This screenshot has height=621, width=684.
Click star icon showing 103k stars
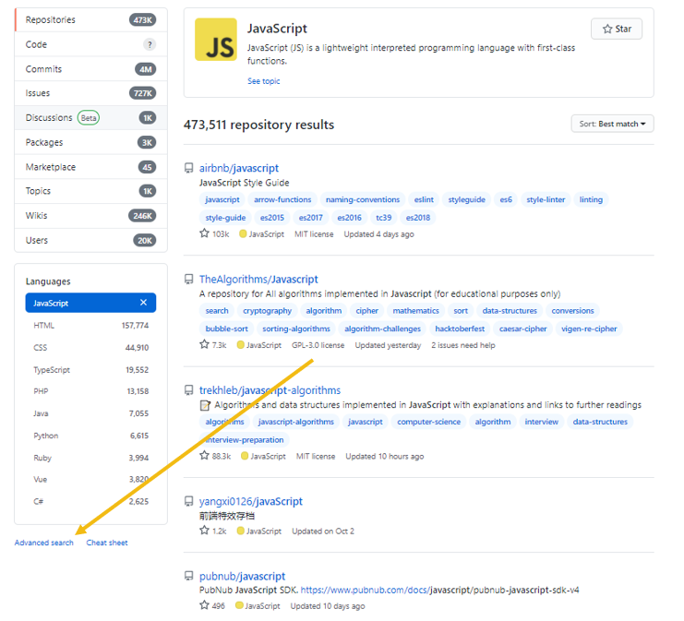(205, 233)
